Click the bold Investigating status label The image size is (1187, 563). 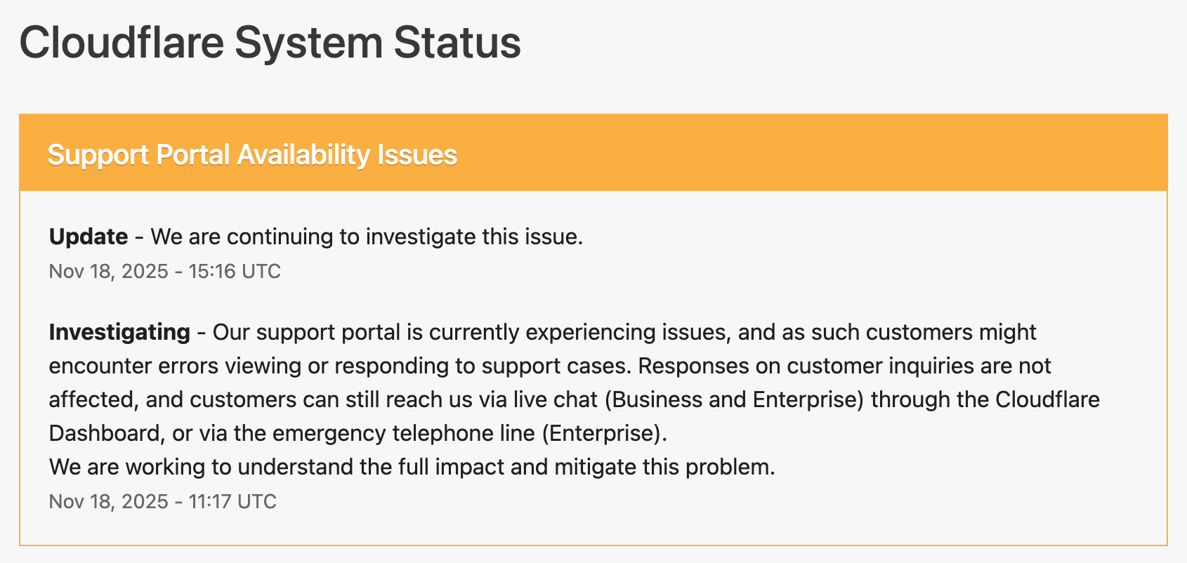pyautogui.click(x=119, y=332)
